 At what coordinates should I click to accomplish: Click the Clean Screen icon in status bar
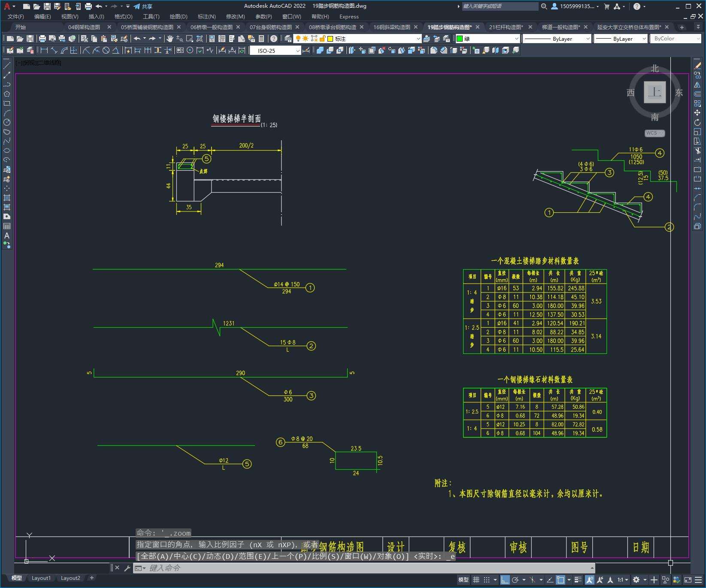click(688, 580)
